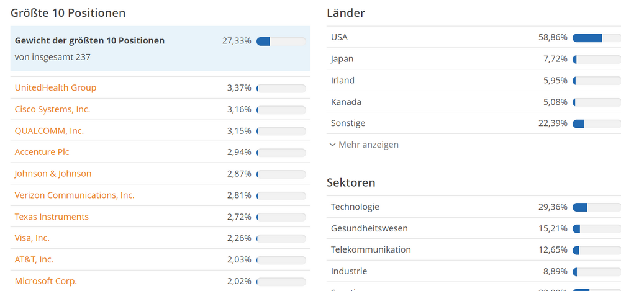Click the USA weight progress bar

(596, 38)
